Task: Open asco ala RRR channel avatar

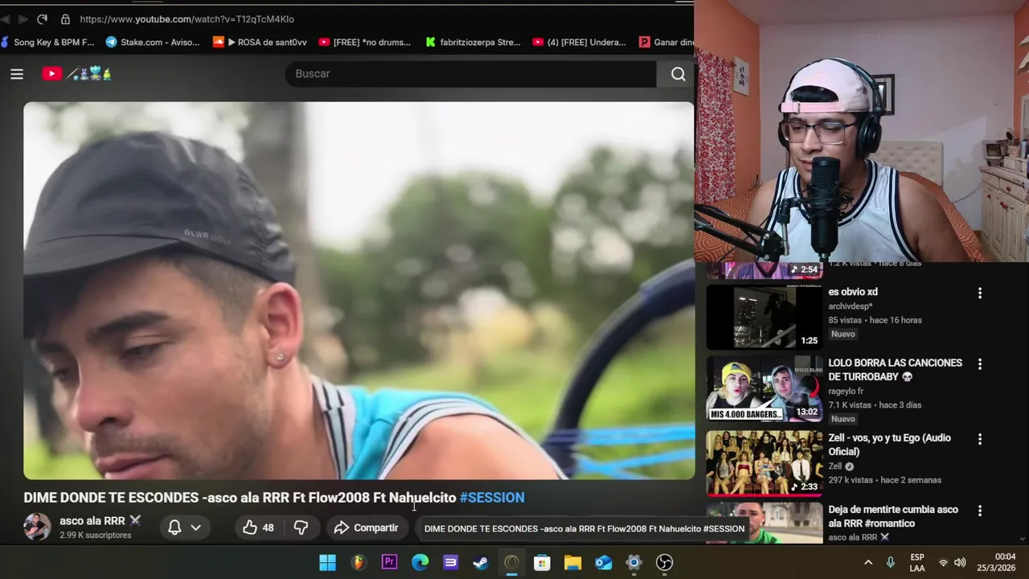Action: coord(37,527)
